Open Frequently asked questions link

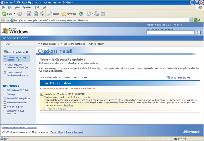pos(15,112)
